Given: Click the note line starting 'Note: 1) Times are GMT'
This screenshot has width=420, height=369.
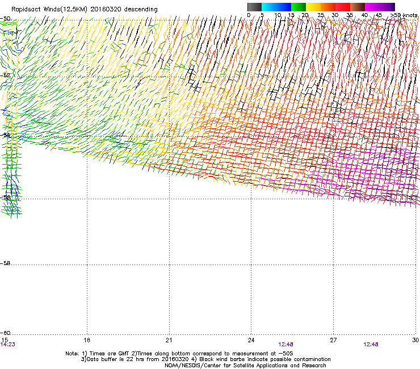Looking at the screenshot, I should coord(179,354).
